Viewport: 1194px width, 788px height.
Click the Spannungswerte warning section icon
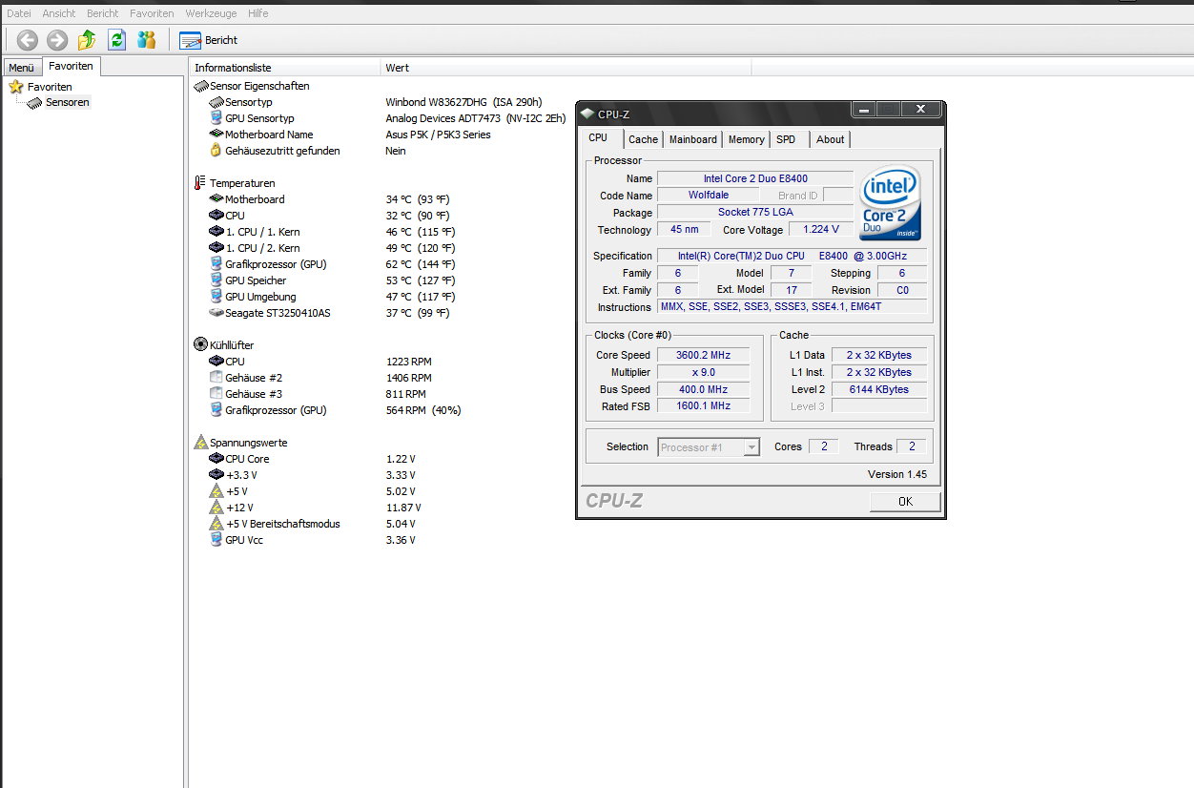(200, 443)
